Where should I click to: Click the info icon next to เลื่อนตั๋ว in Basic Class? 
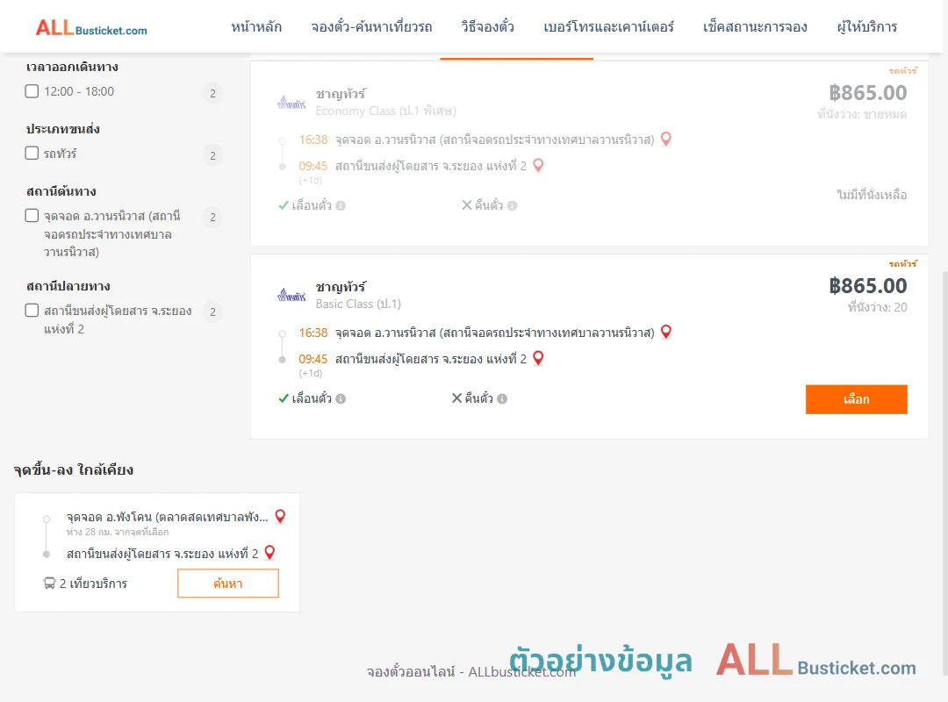click(341, 398)
